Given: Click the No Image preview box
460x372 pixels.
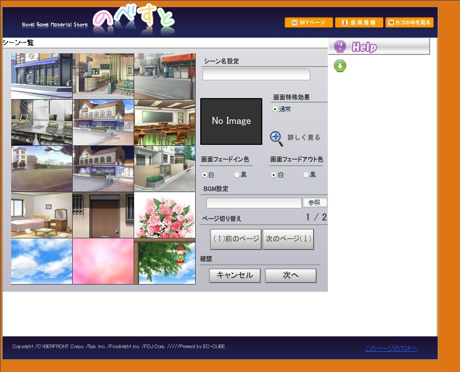Looking at the screenshot, I should pyautogui.click(x=231, y=121).
